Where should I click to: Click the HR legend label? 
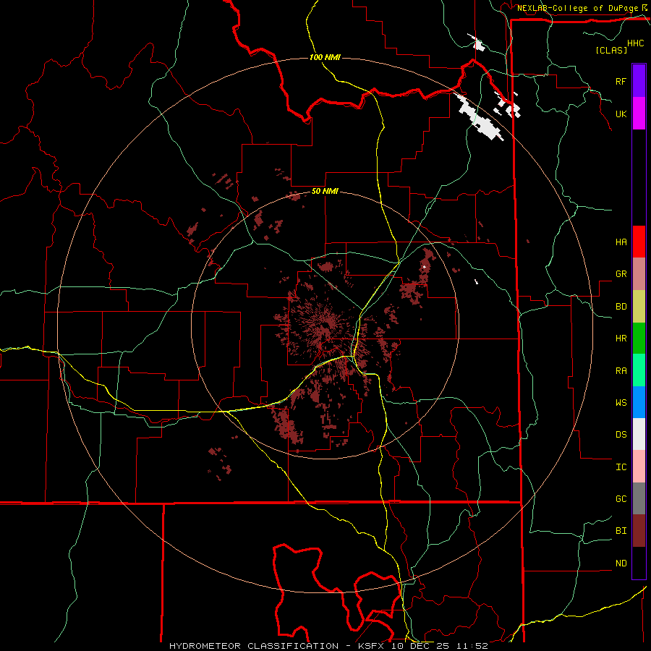click(621, 339)
